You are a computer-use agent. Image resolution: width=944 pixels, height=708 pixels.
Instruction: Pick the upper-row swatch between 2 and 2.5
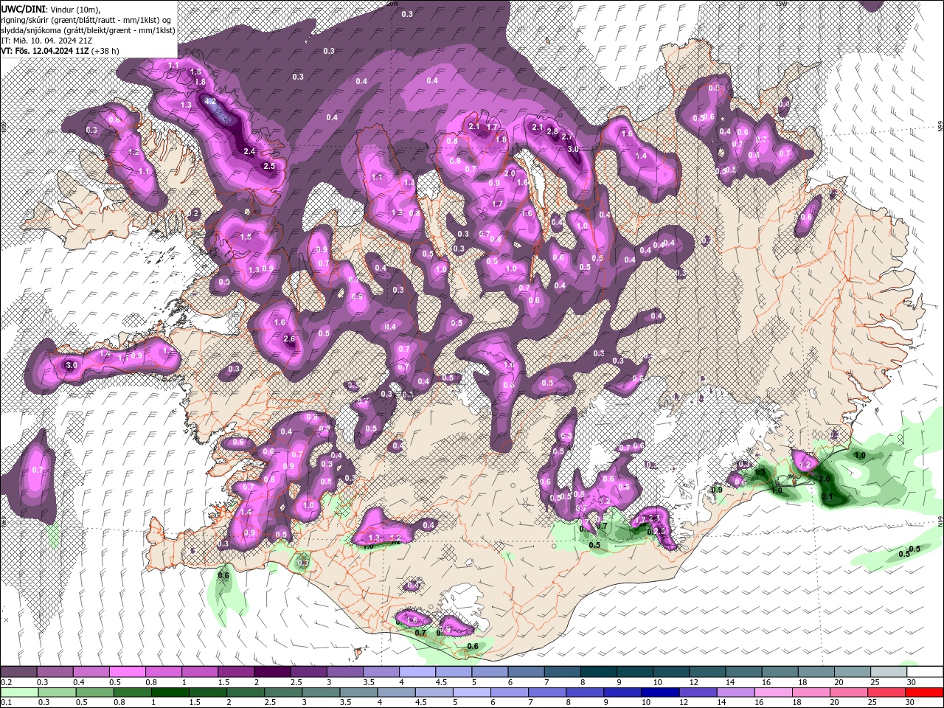272,672
